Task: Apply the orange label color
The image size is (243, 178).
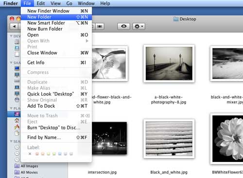Action: tap(43, 154)
